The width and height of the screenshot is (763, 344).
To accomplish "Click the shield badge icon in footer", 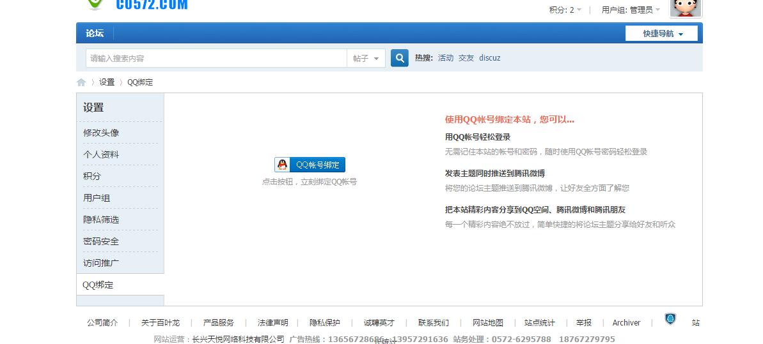I will (x=670, y=319).
